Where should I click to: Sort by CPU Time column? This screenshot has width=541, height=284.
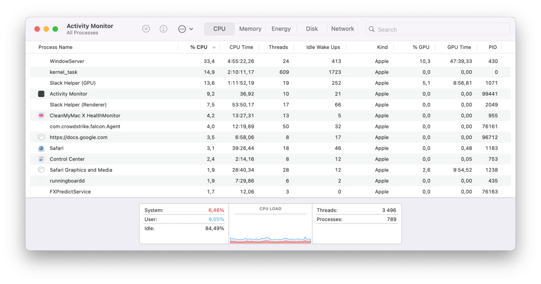241,47
